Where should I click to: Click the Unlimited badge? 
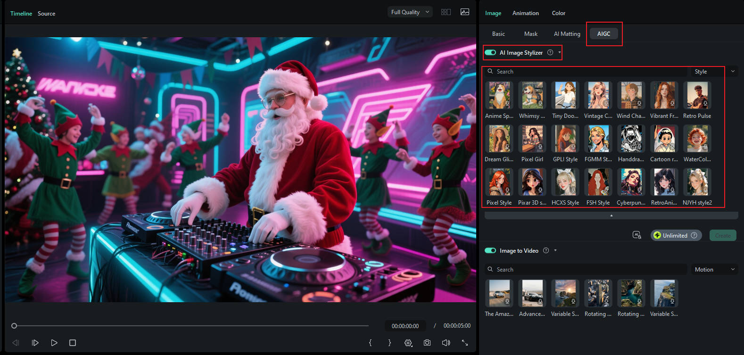(x=676, y=235)
